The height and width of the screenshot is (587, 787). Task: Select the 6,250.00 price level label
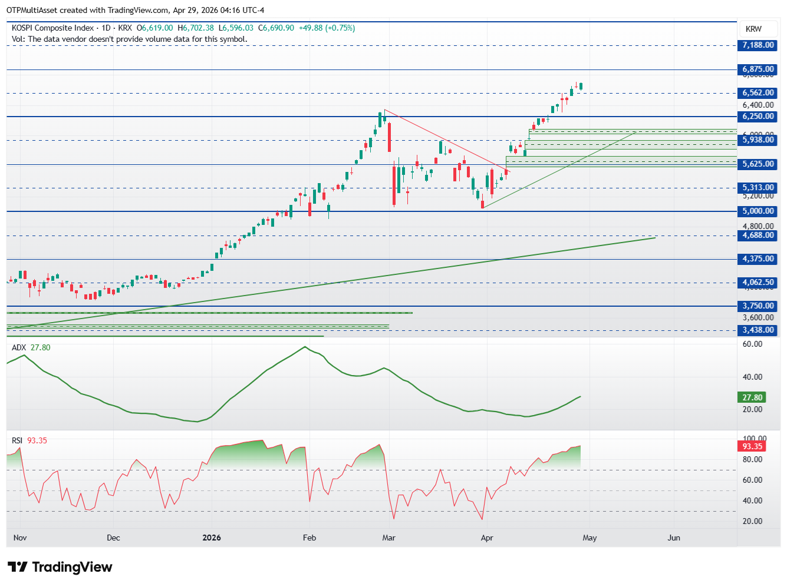tap(758, 117)
